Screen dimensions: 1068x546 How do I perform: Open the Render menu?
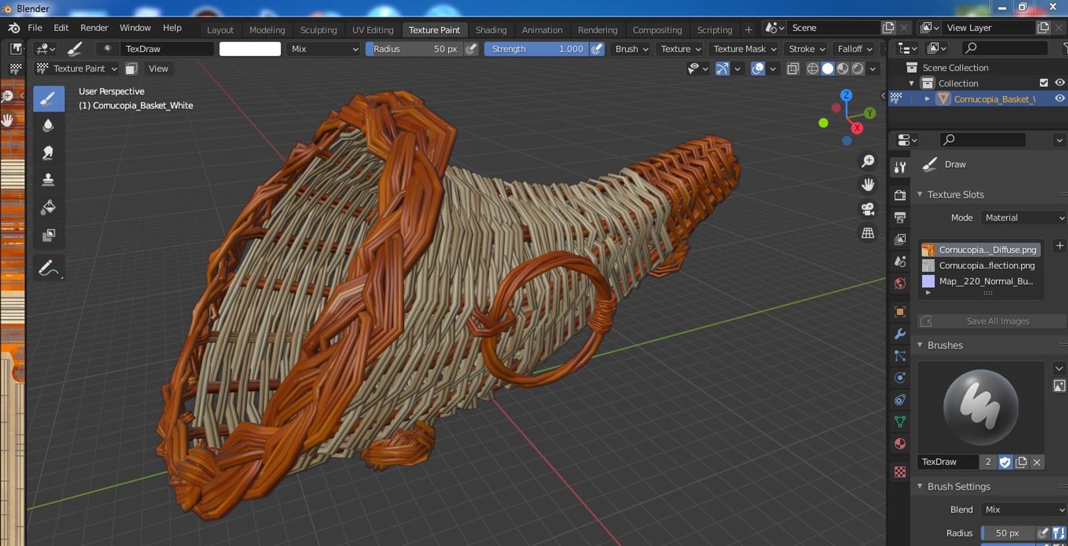click(x=94, y=28)
